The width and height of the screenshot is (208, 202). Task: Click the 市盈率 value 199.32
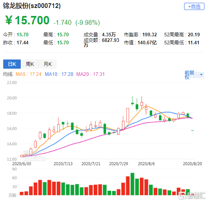click(x=149, y=35)
